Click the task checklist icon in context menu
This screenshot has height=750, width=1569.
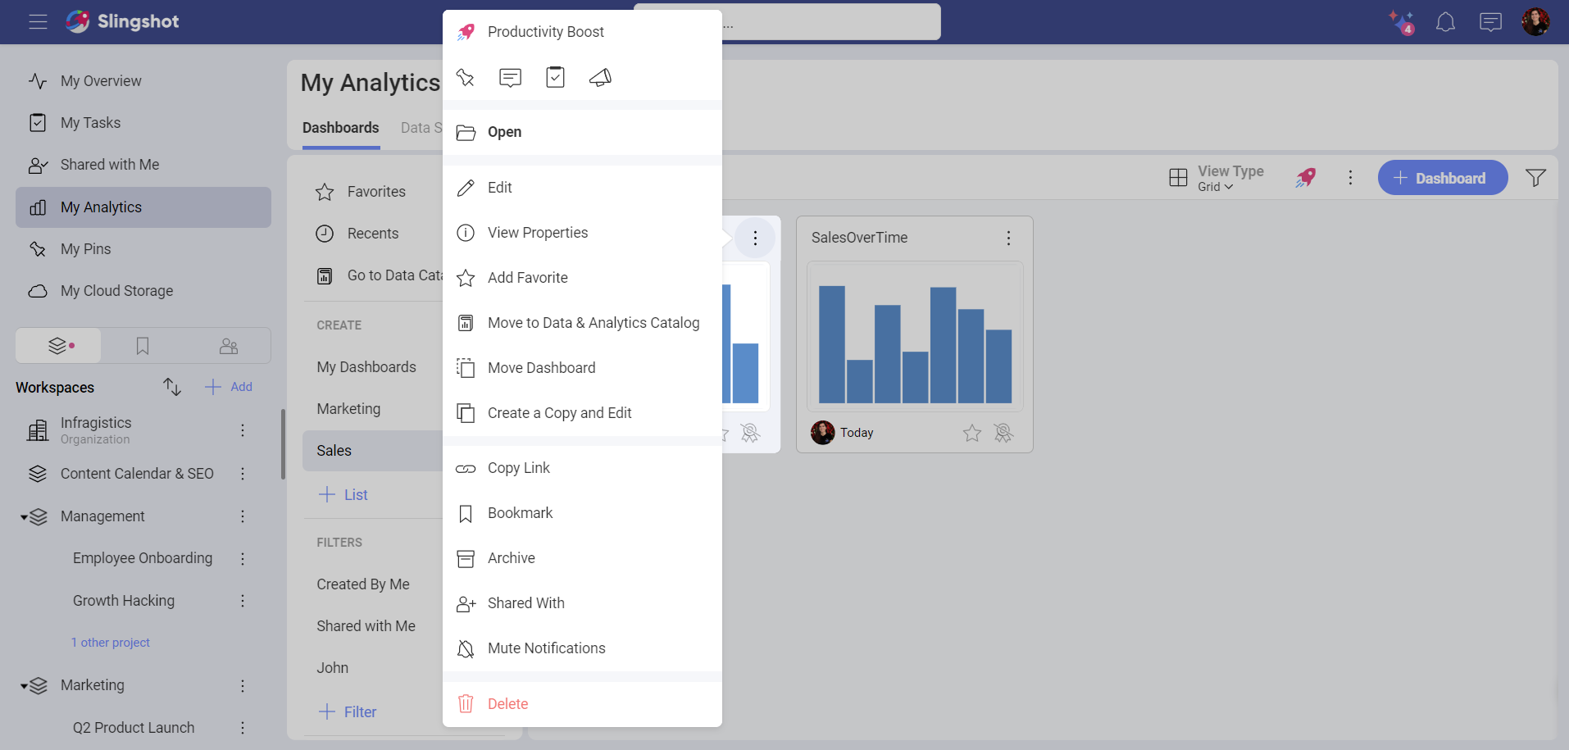point(555,77)
